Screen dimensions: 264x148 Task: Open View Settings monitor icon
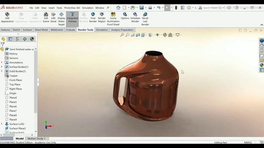(x=177, y=35)
